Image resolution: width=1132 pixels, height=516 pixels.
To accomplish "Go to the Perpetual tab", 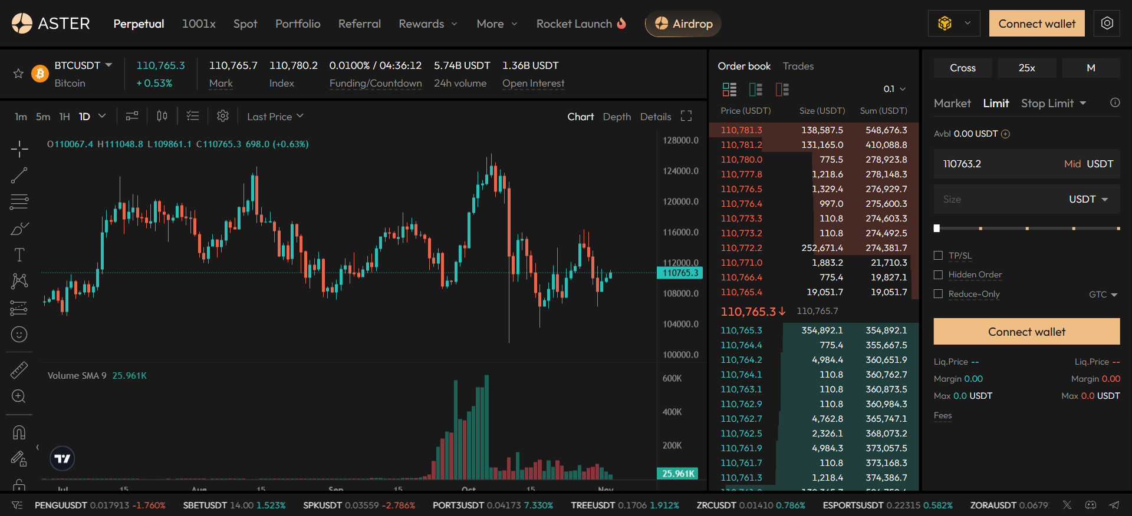I will click(139, 24).
